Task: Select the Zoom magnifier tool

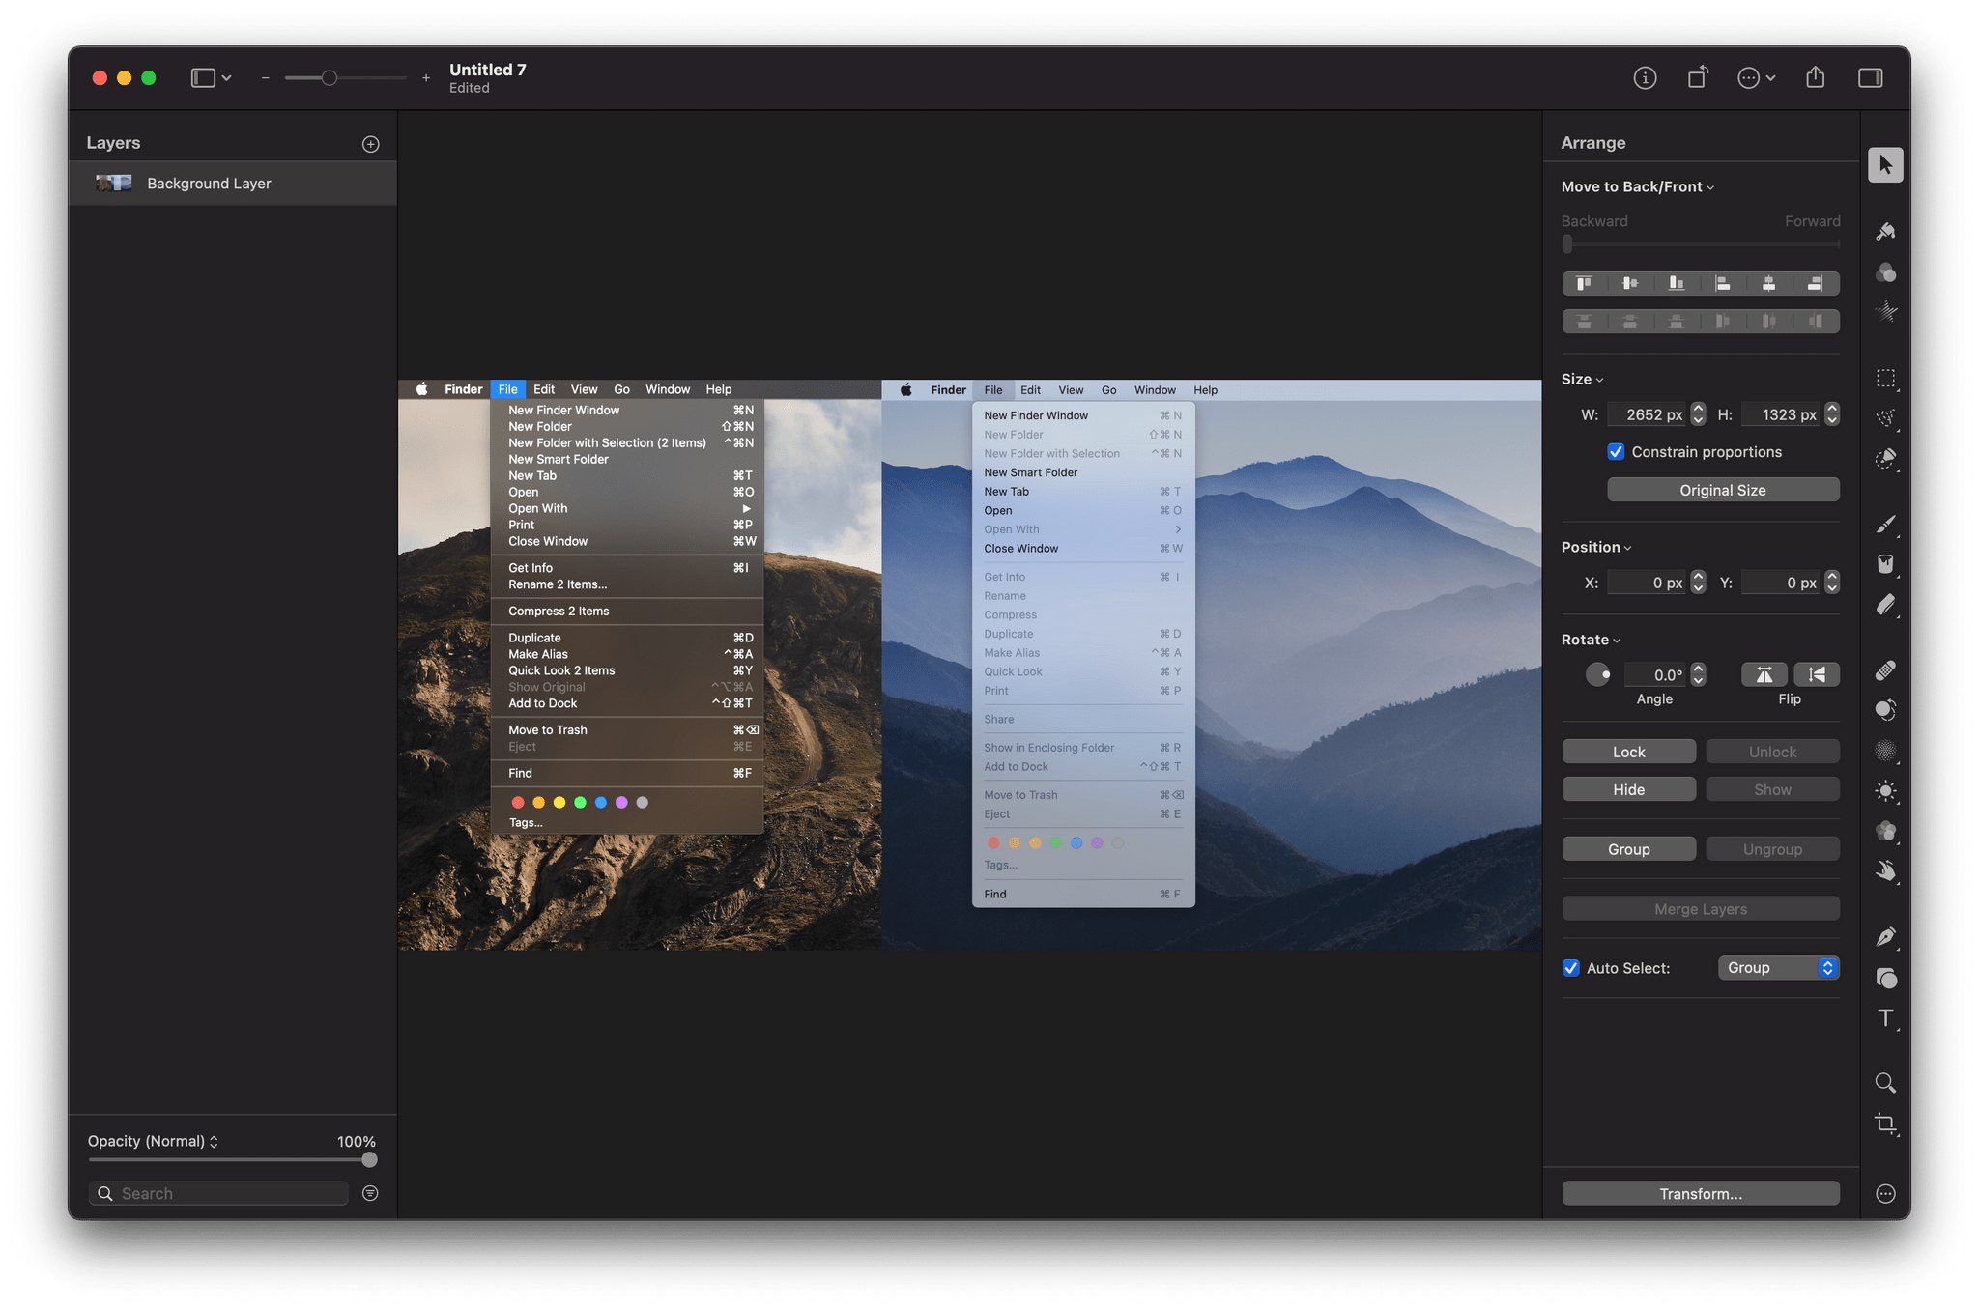Action: (x=1885, y=1083)
